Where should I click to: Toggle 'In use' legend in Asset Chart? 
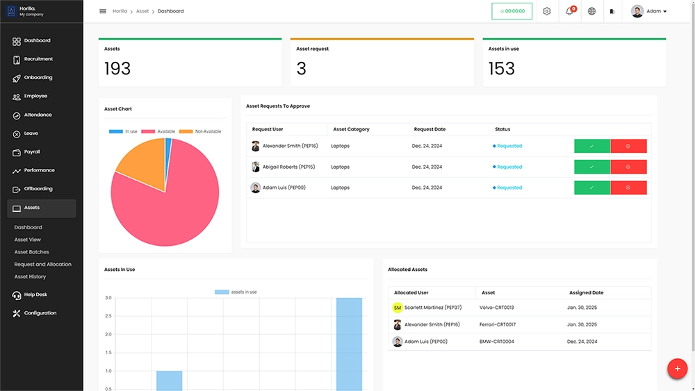coord(123,131)
